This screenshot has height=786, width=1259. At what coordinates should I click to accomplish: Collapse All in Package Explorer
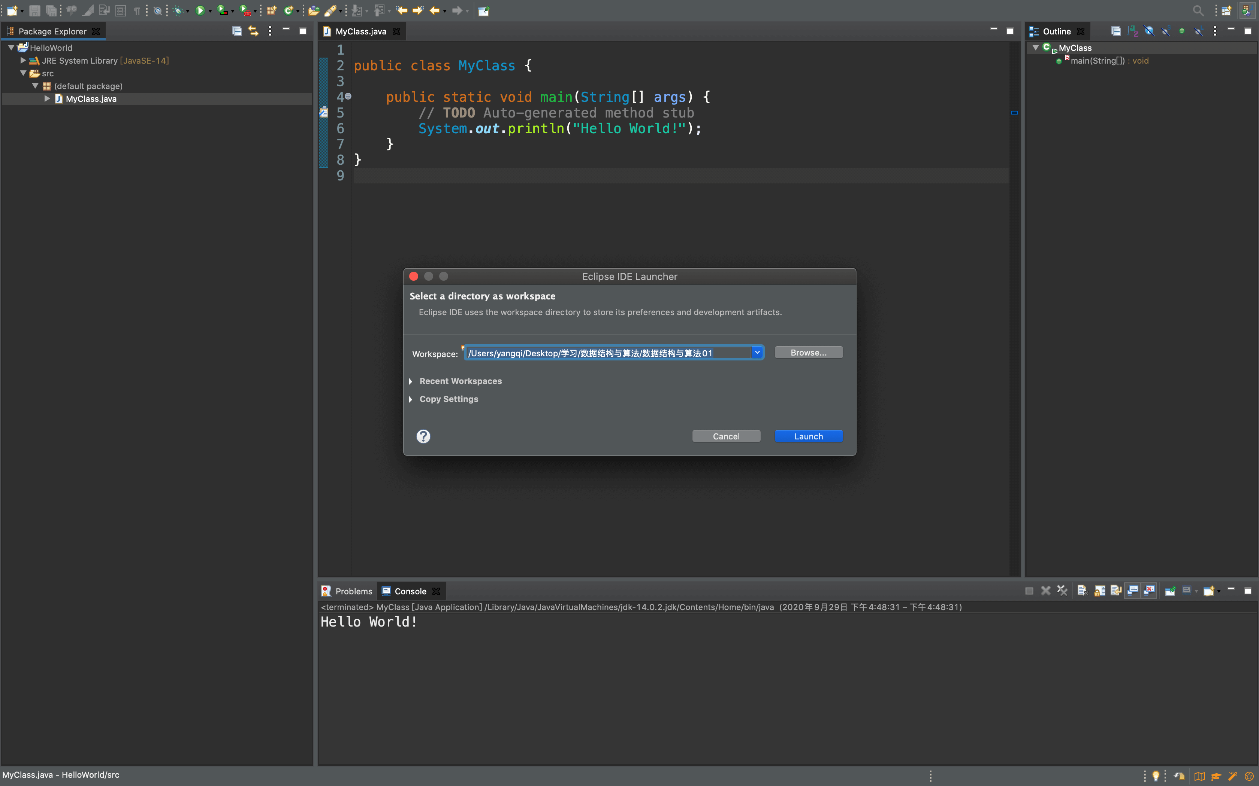point(237,31)
